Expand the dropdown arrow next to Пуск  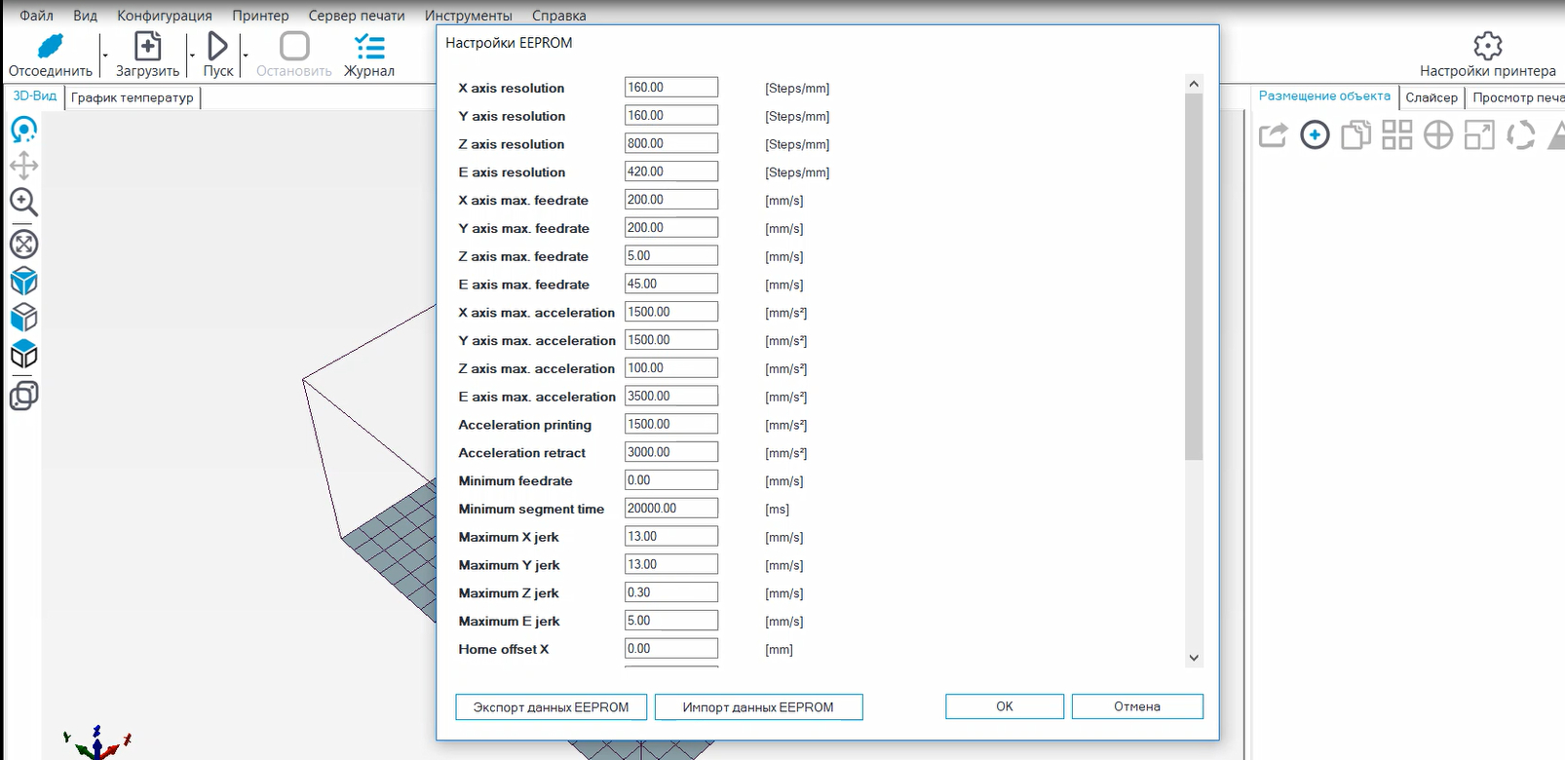(246, 56)
